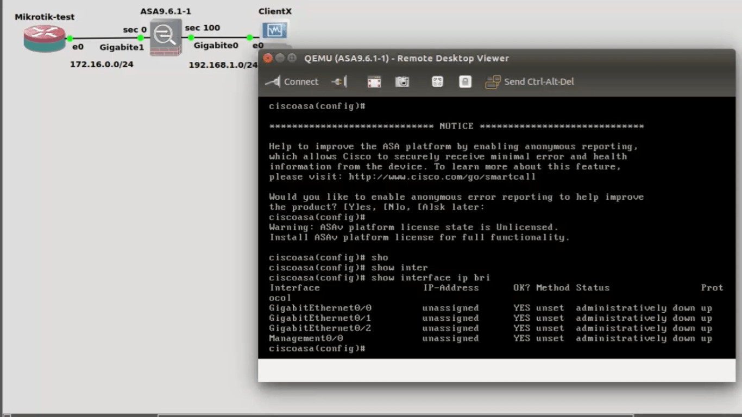742x417 pixels.
Task: Close the Remote Desktop Viewer window
Action: point(267,58)
